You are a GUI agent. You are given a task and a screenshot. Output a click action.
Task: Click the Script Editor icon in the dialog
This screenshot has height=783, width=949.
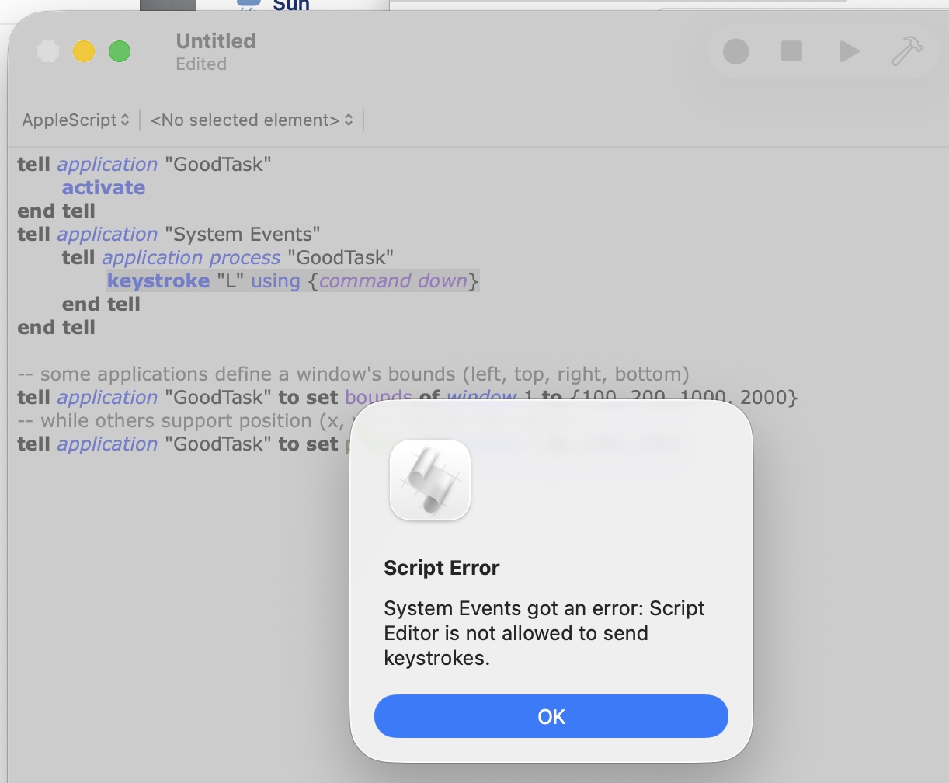click(430, 480)
